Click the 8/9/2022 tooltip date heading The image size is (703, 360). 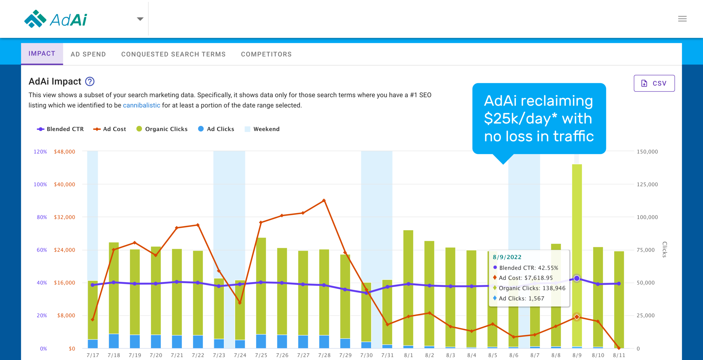pos(507,257)
